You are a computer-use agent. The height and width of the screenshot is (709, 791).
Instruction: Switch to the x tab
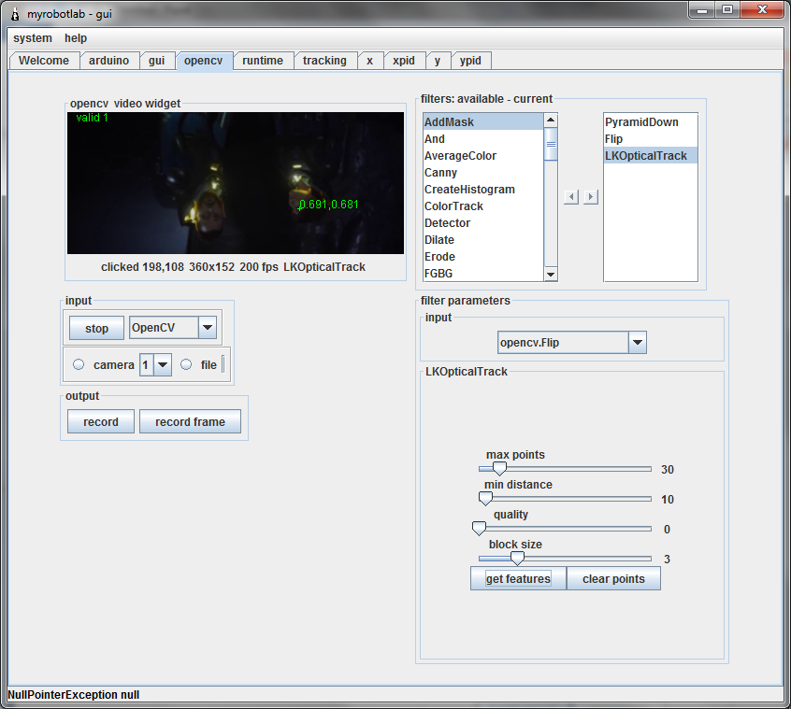coord(369,61)
